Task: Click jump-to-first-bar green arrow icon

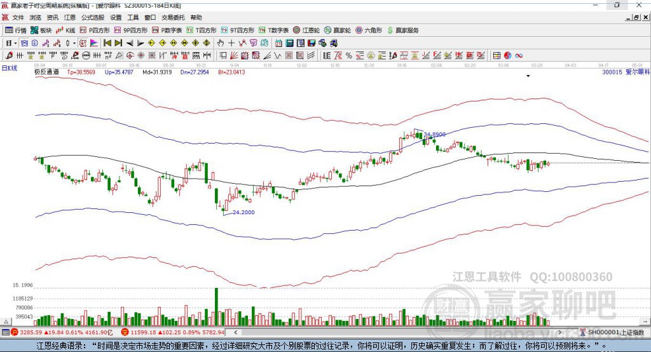Action: [x=107, y=43]
